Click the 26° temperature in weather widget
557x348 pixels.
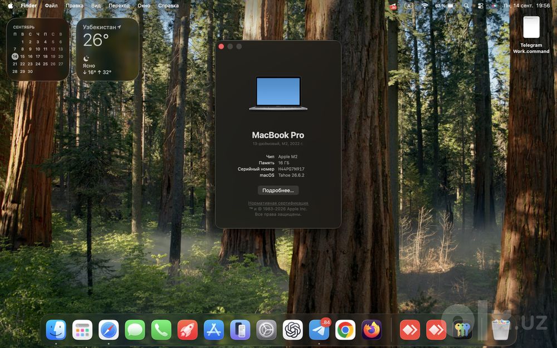point(96,40)
